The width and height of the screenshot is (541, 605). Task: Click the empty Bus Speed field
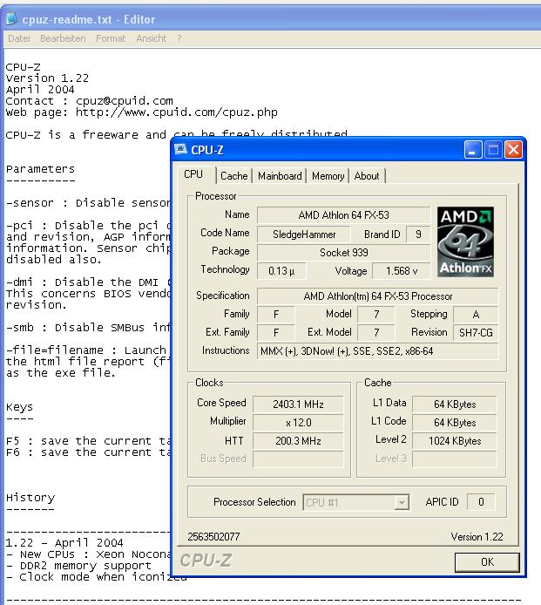click(x=298, y=459)
